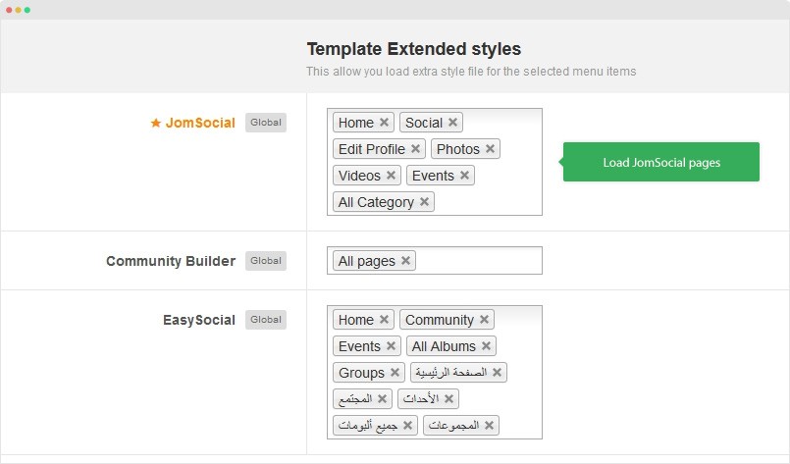
Task: Toggle the Global badge beside JomSocial
Action: (265, 123)
